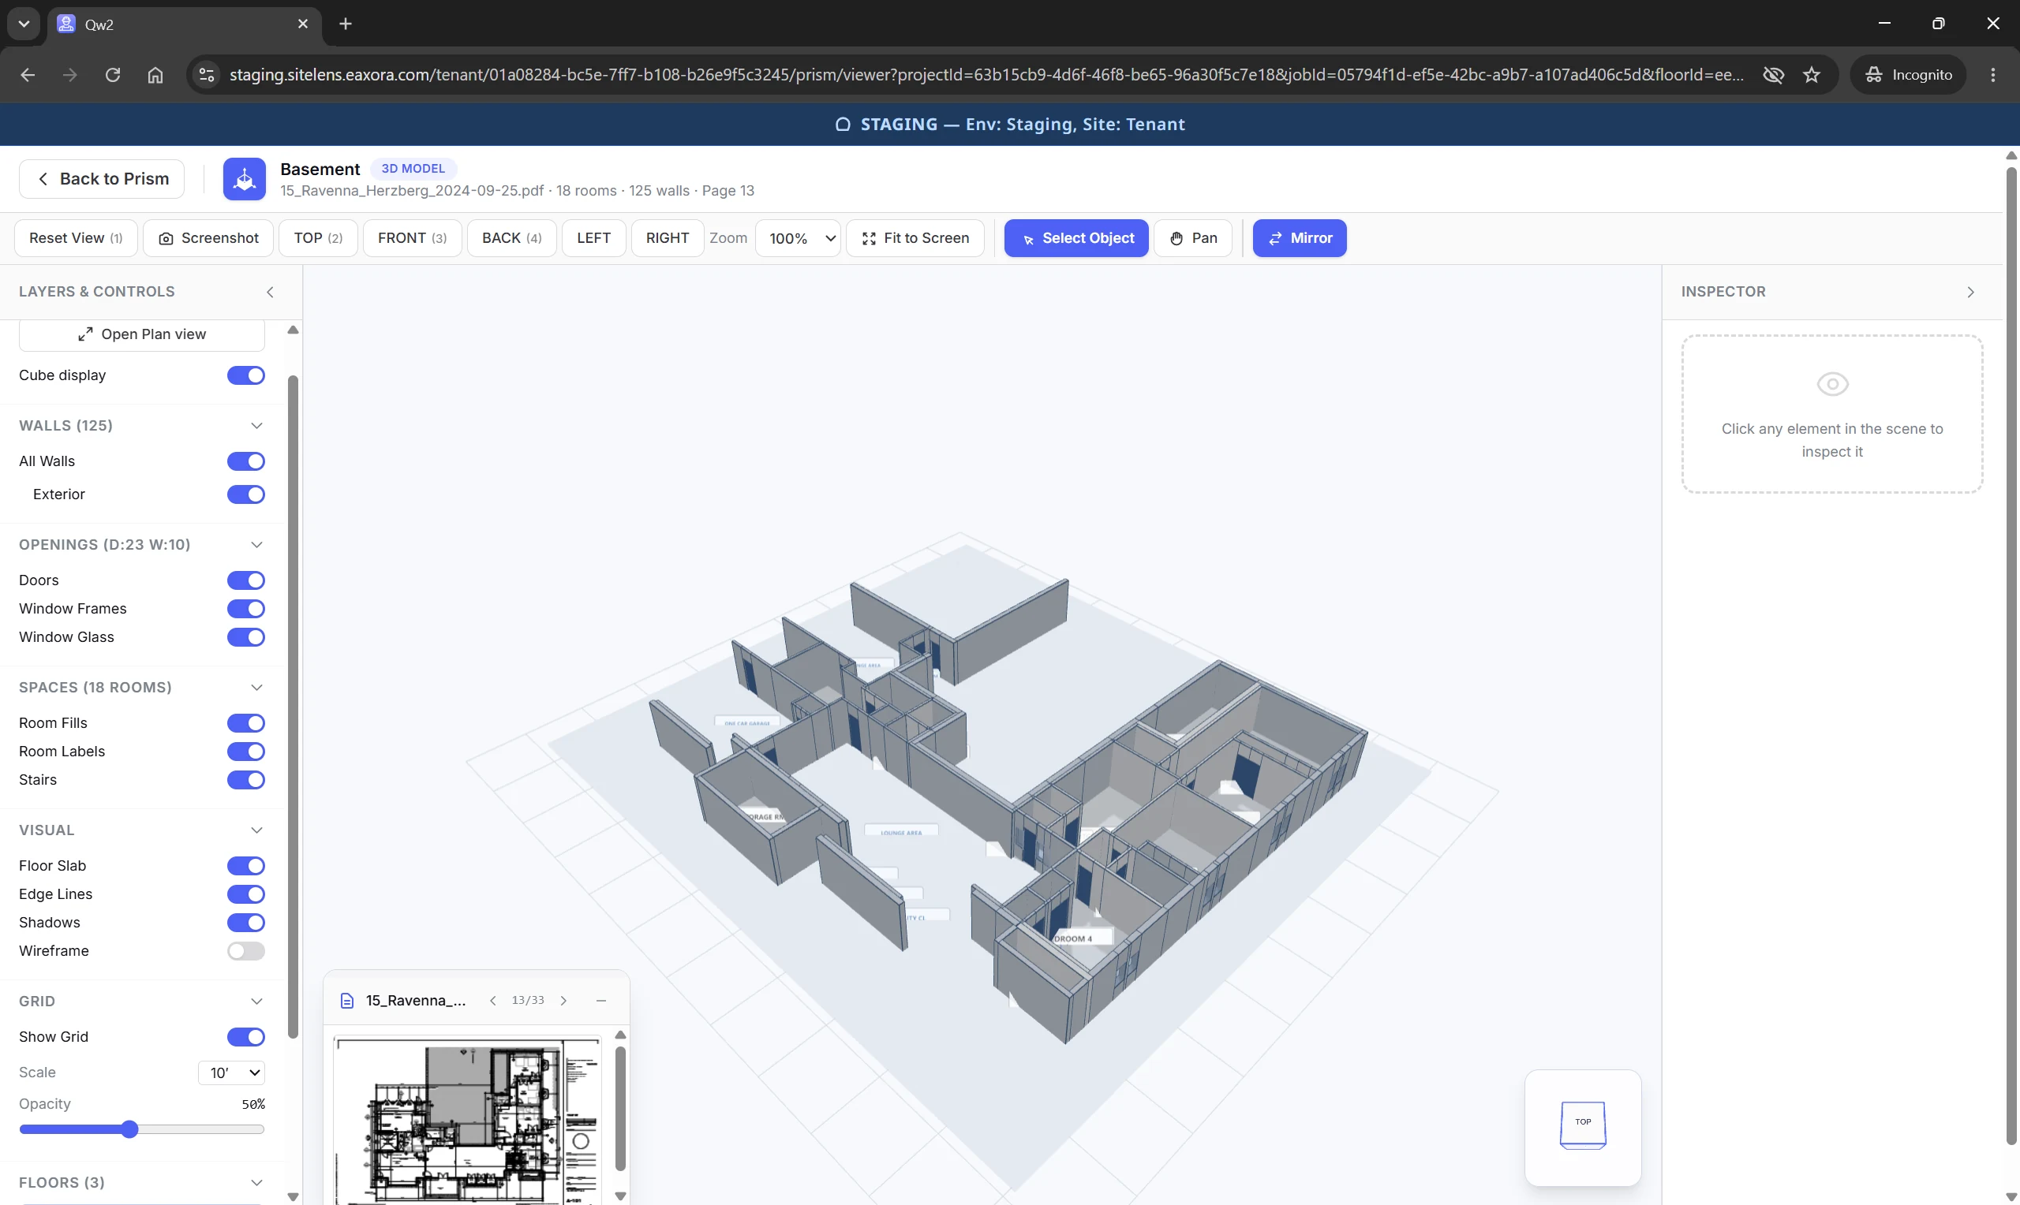Click Back to Prism button
This screenshot has width=2020, height=1205.
coord(102,179)
